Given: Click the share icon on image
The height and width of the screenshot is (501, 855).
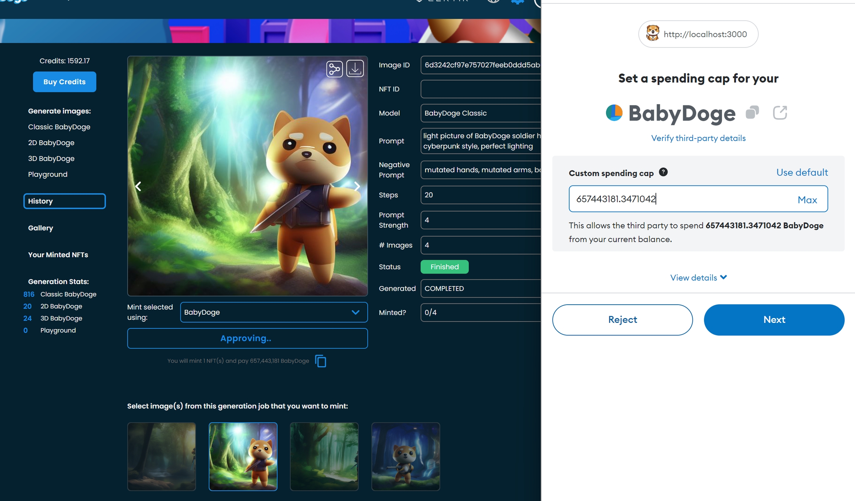Looking at the screenshot, I should pos(334,69).
